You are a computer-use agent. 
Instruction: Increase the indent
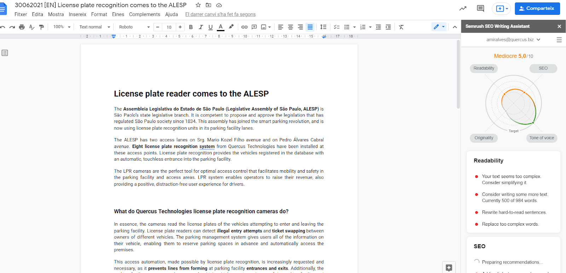point(388,27)
